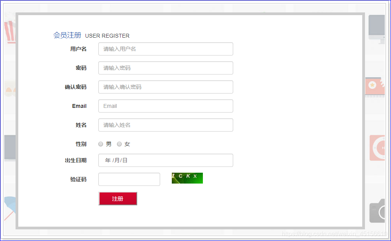Click the USER REGISTER heading text
Image resolution: width=391 pixels, height=241 pixels.
tap(107, 36)
